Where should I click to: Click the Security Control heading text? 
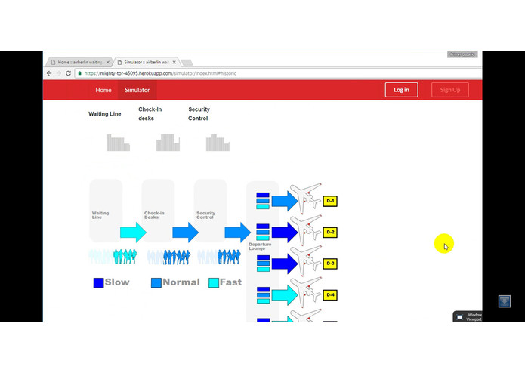click(x=199, y=114)
